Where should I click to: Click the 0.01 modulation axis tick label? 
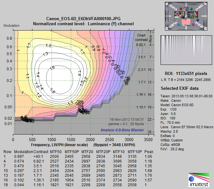pos(8,124)
